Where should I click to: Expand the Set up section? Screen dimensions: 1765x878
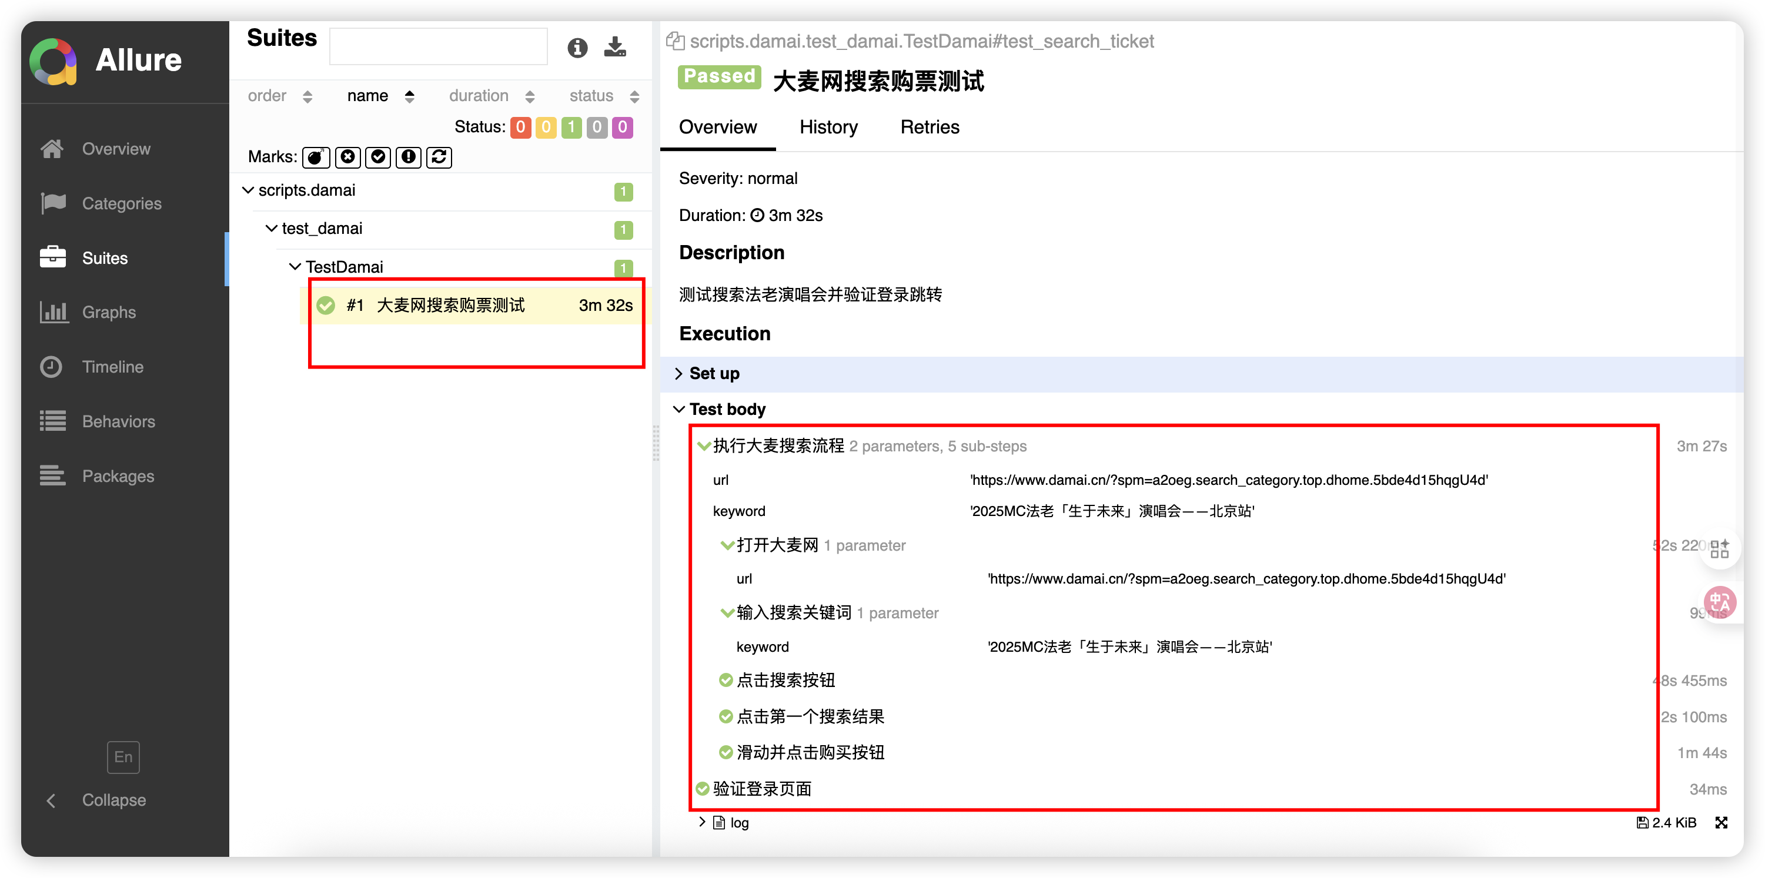(713, 374)
